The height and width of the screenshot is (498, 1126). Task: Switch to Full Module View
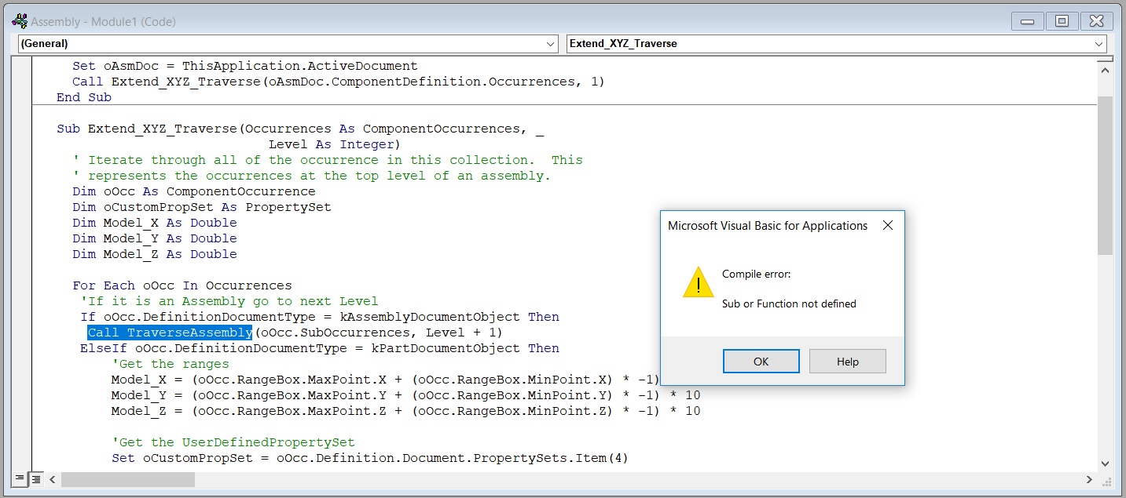click(36, 478)
